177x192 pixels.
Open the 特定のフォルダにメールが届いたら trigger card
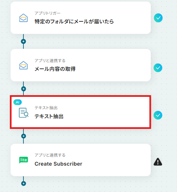click(81, 18)
